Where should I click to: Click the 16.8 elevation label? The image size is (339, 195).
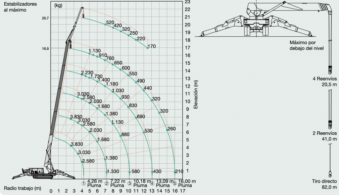pos(45,49)
